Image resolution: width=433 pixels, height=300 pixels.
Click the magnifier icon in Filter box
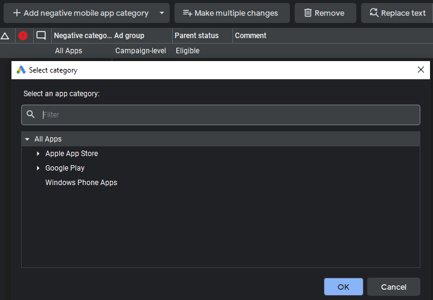(31, 114)
